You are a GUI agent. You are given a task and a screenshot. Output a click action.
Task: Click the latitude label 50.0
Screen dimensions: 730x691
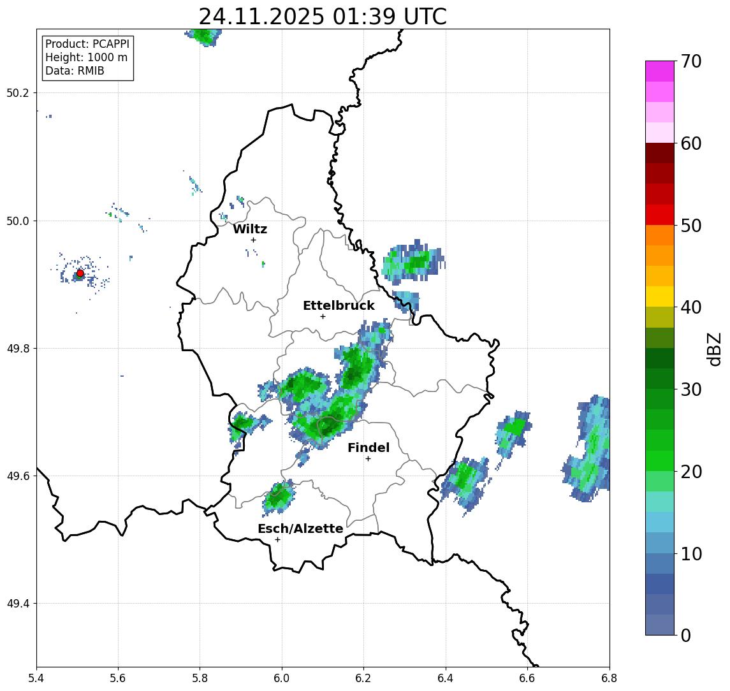(17, 221)
